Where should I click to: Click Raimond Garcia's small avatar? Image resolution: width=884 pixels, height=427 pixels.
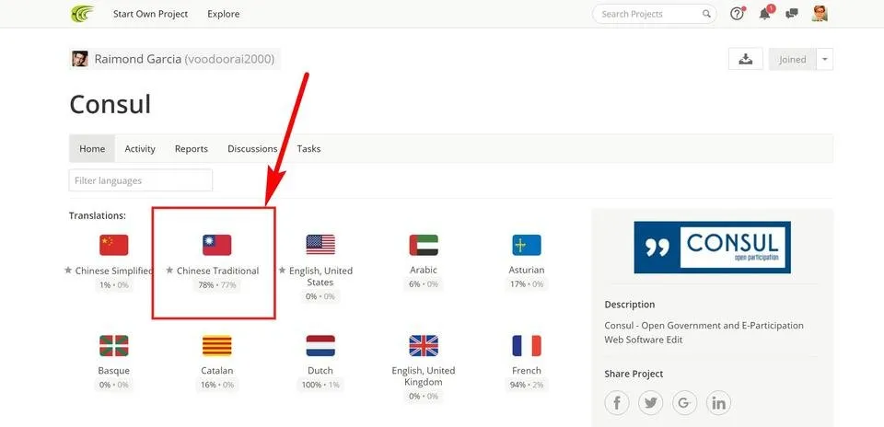tap(80, 59)
